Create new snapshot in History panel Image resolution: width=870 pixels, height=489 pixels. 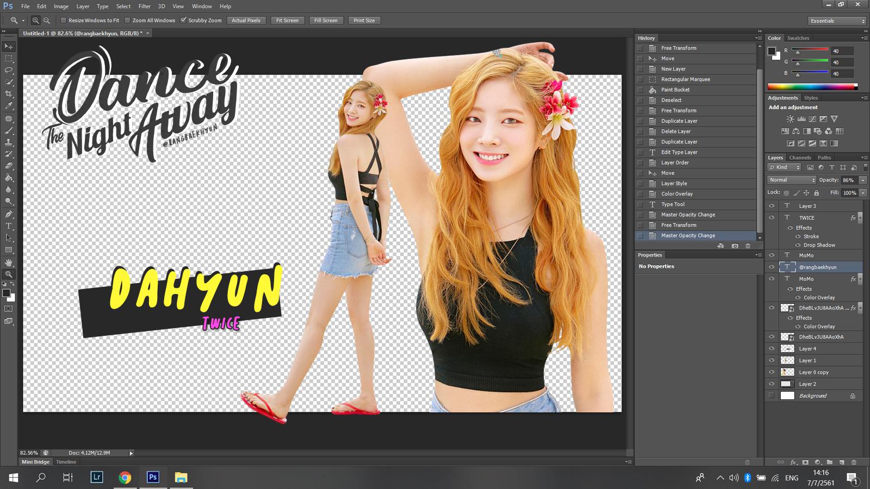point(735,246)
